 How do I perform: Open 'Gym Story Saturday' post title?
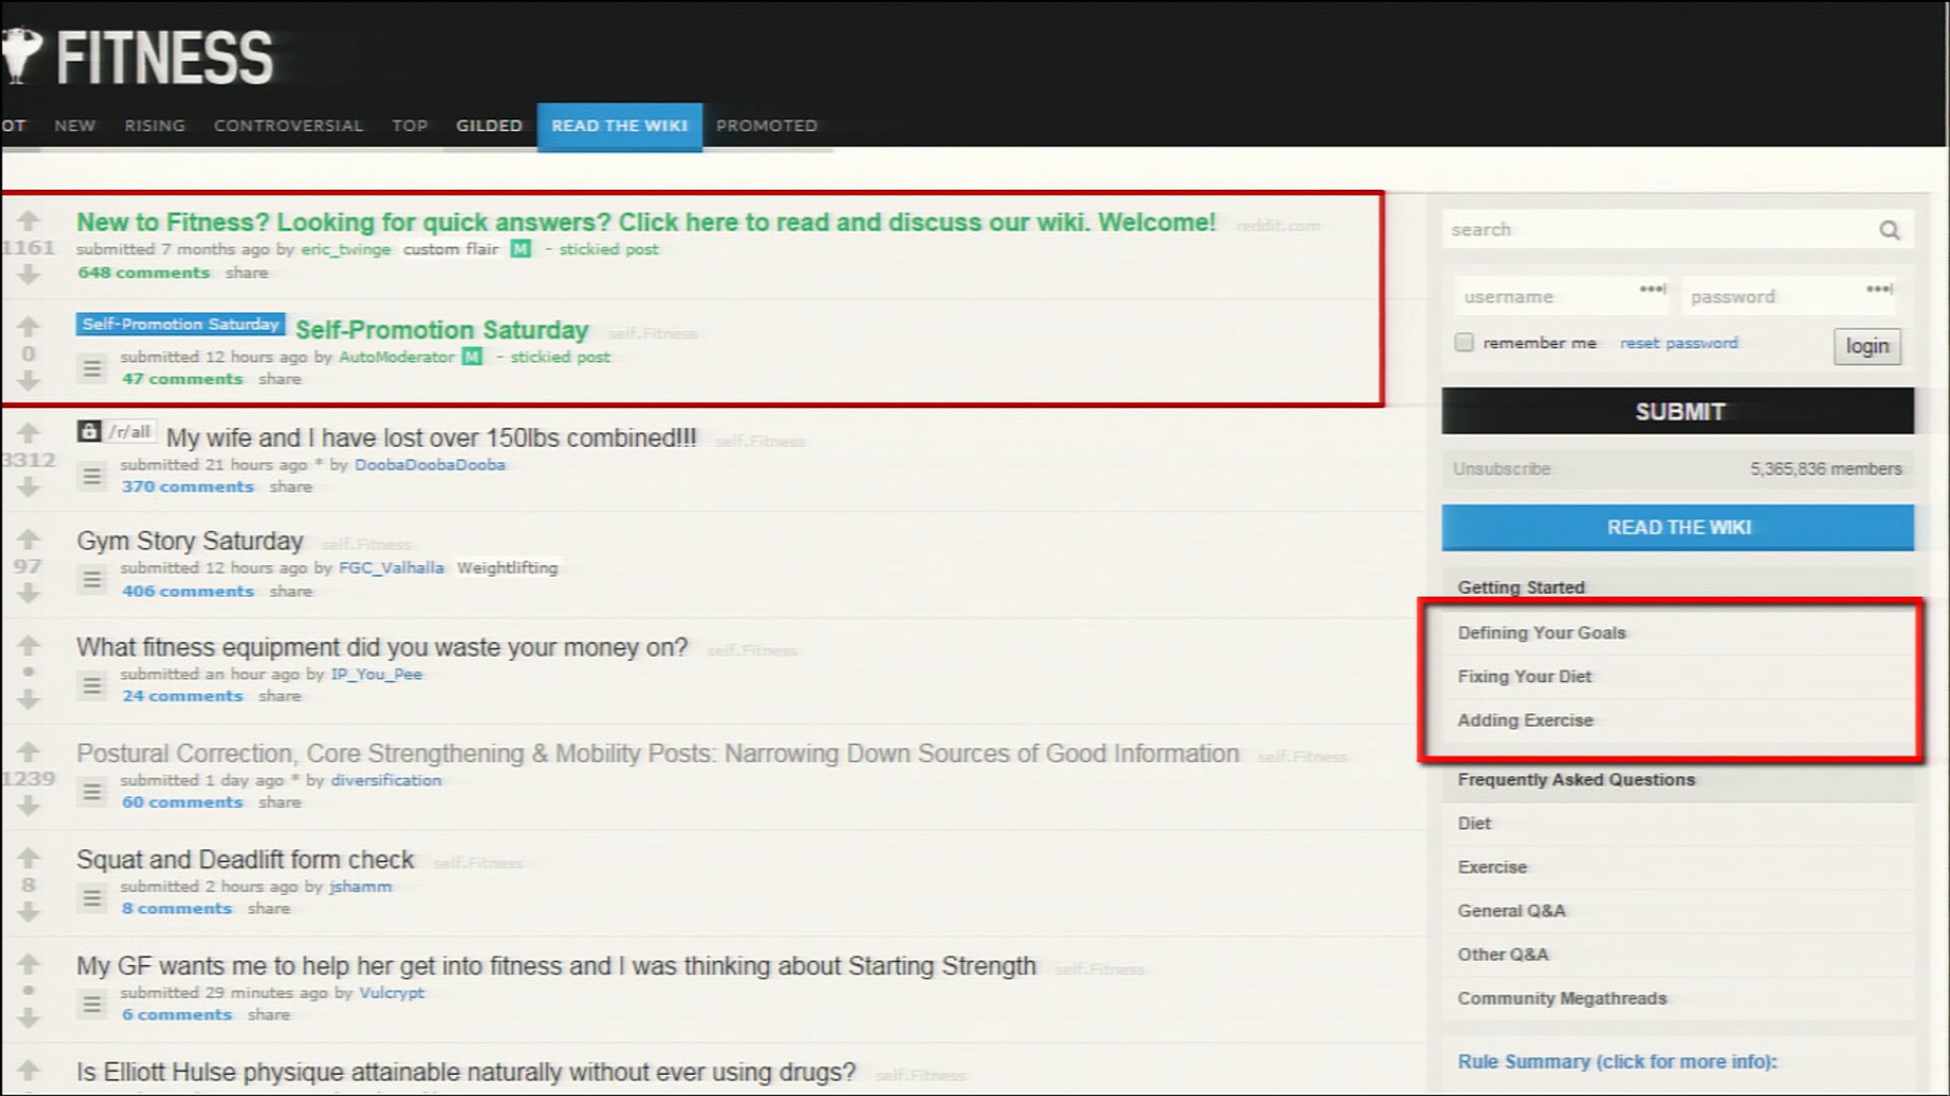pos(190,541)
